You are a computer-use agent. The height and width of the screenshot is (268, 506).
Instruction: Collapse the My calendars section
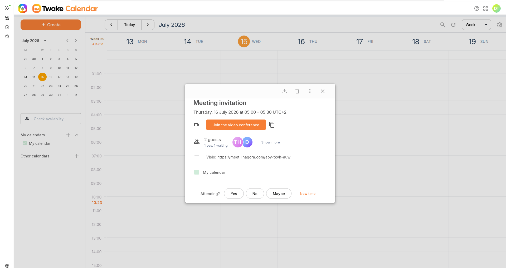tap(77, 135)
